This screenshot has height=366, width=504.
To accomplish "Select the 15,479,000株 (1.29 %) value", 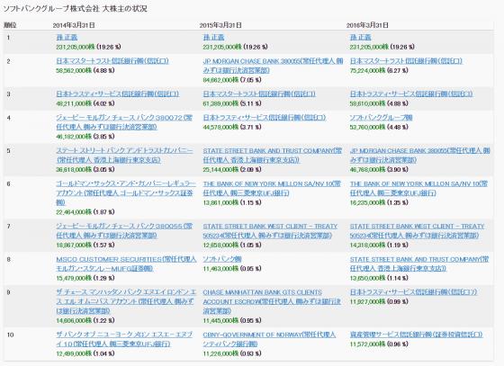I will 85,278.
